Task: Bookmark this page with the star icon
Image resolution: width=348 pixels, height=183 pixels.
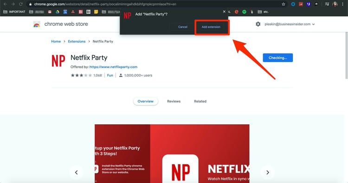Action: (283, 4)
